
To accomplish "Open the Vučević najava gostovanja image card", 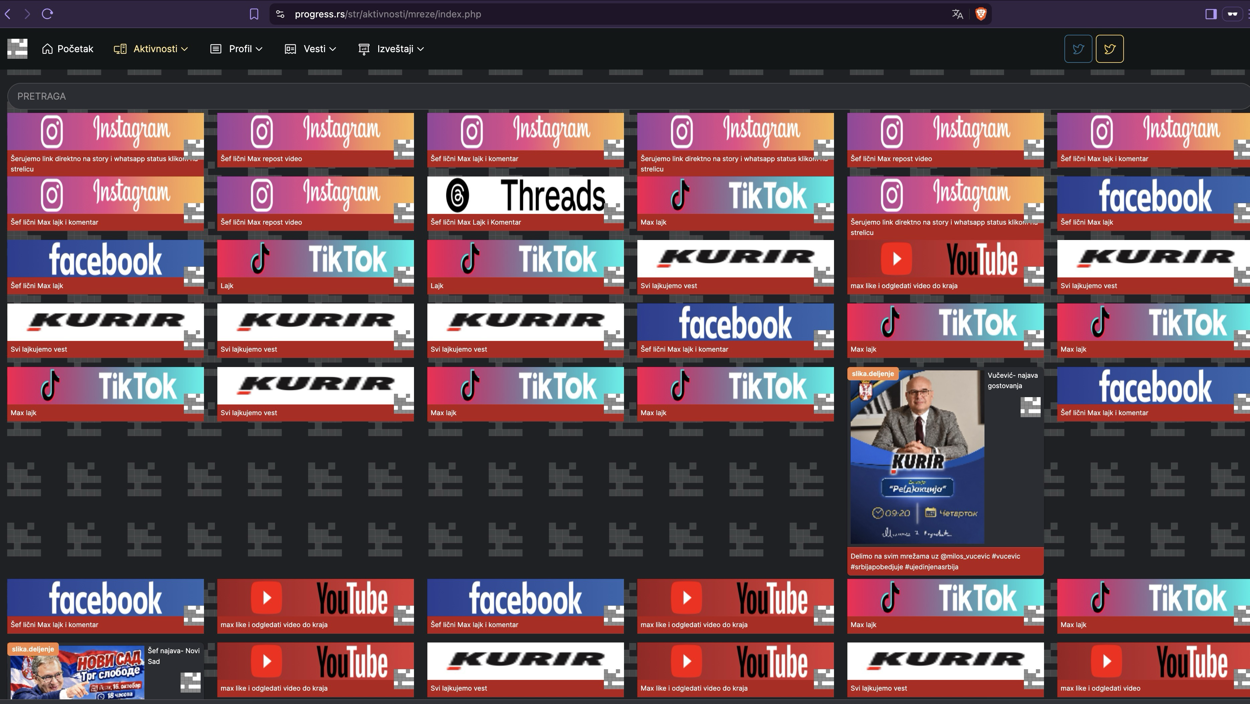I will (x=945, y=471).
